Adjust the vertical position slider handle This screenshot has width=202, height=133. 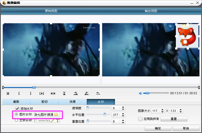pos(88,121)
